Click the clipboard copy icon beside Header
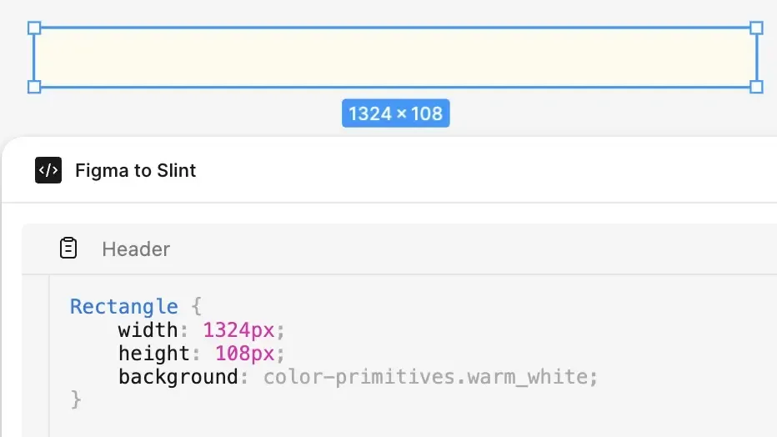777x437 pixels. [x=68, y=249]
